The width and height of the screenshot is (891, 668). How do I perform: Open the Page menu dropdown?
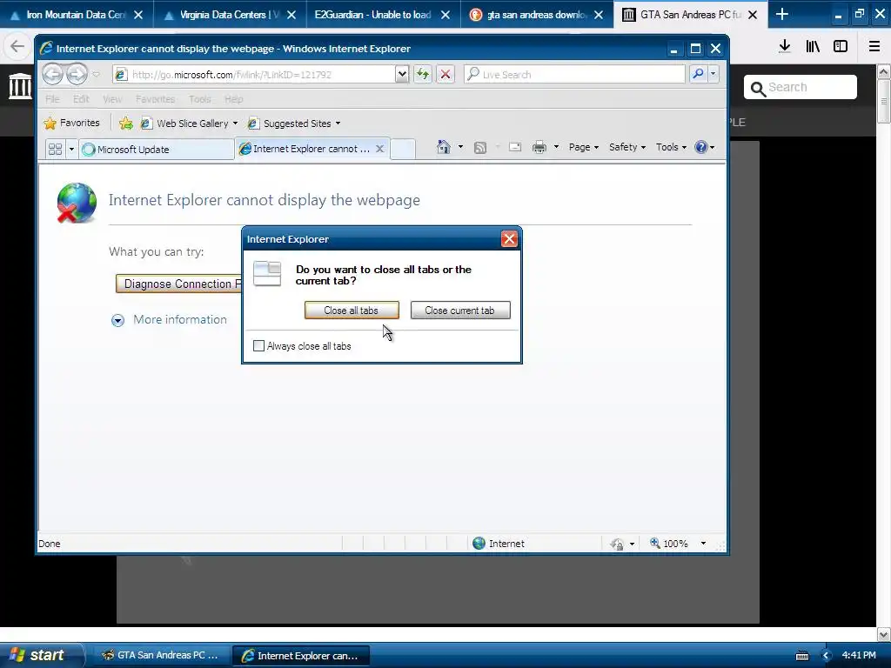tap(584, 147)
